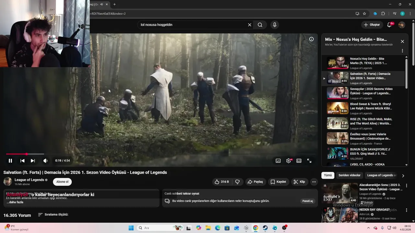Viewport: 415px width, 233px height.
Task: Save the video with Kaydet
Action: [x=278, y=182]
